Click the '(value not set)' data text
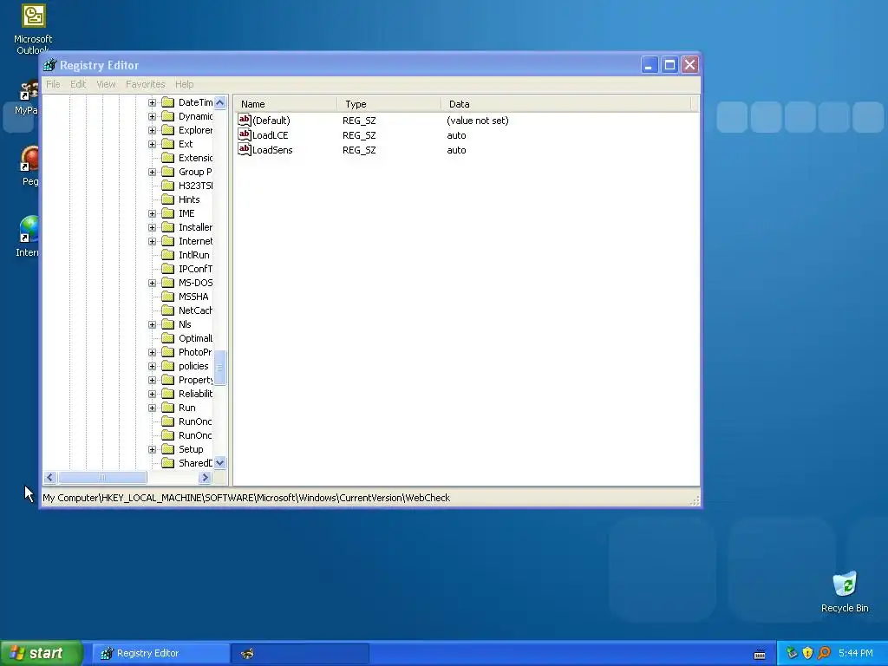This screenshot has width=888, height=666. (478, 121)
